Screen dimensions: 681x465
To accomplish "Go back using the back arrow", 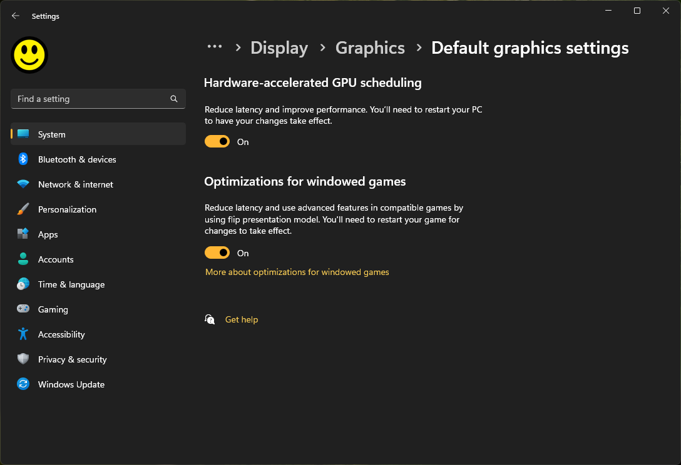I will click(x=16, y=16).
